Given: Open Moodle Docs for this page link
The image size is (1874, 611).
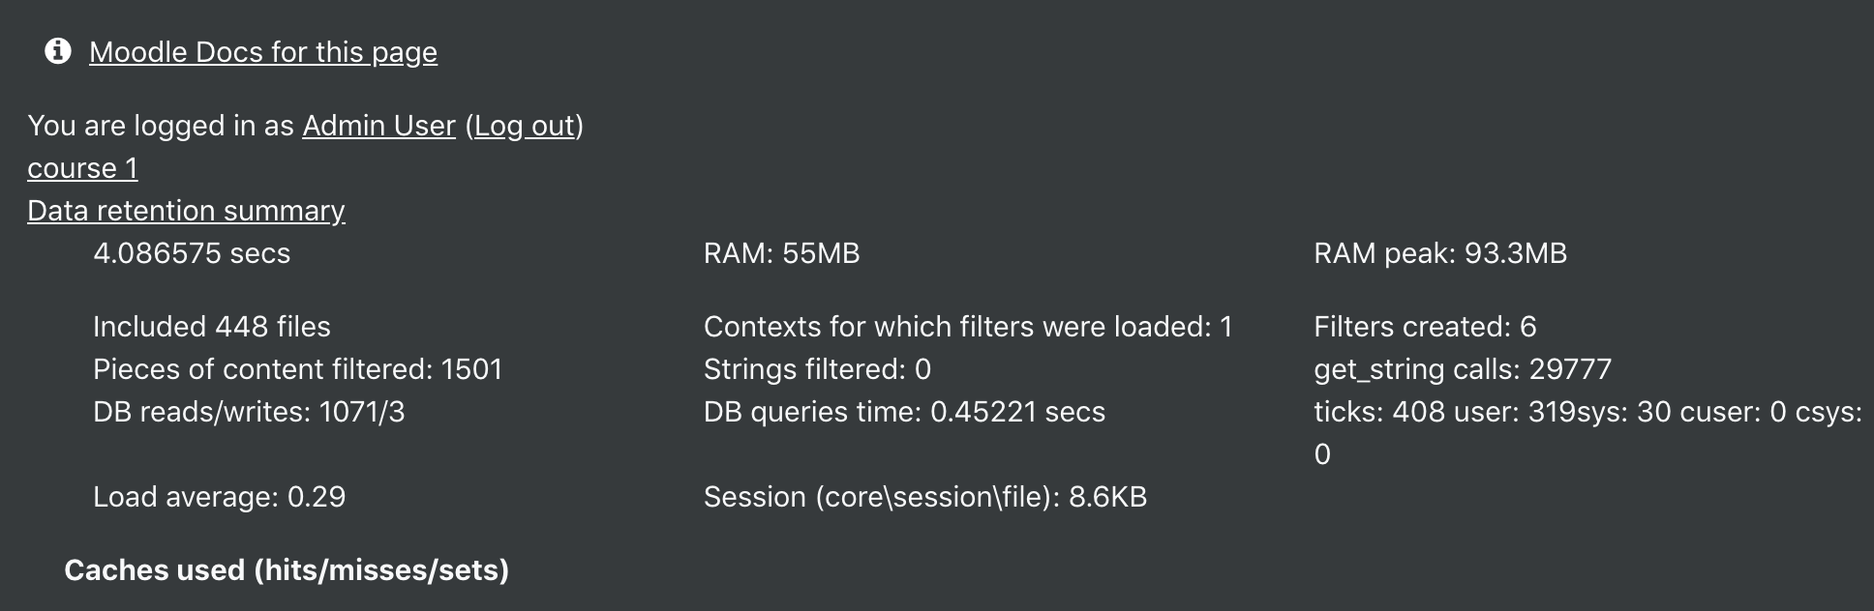Looking at the screenshot, I should [x=263, y=52].
